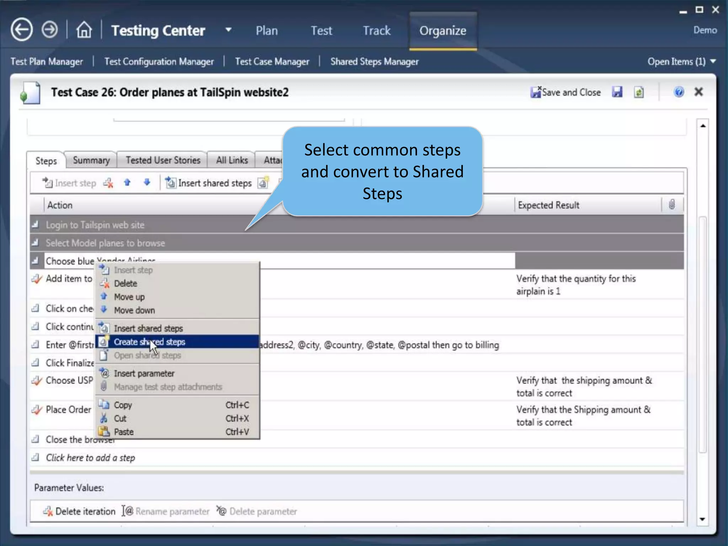Expand the Open Items (1) dropdown
Viewport: 728px width, 546px height.
pos(681,61)
